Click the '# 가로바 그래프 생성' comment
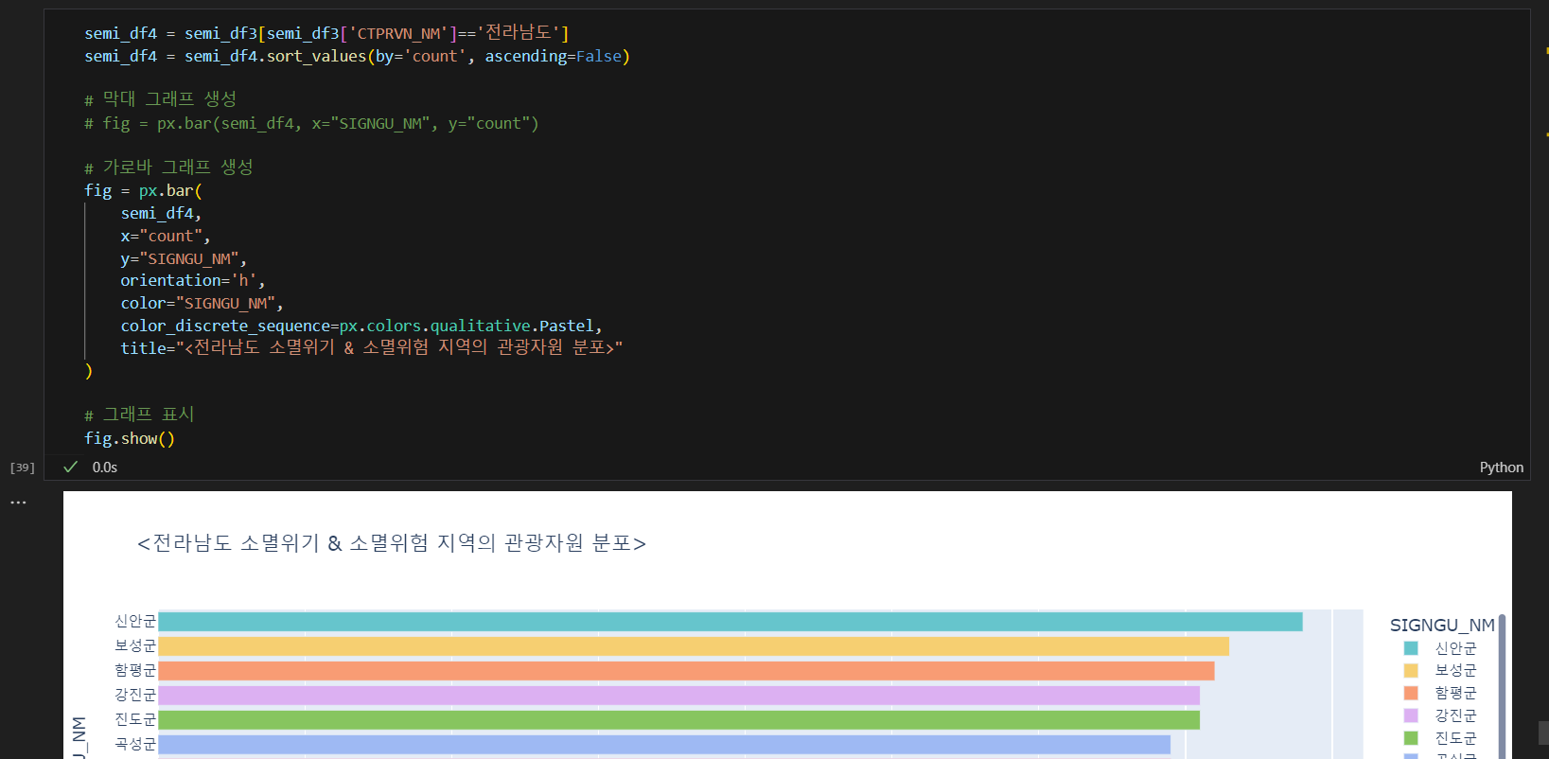Image resolution: width=1549 pixels, height=759 pixels. click(x=168, y=168)
